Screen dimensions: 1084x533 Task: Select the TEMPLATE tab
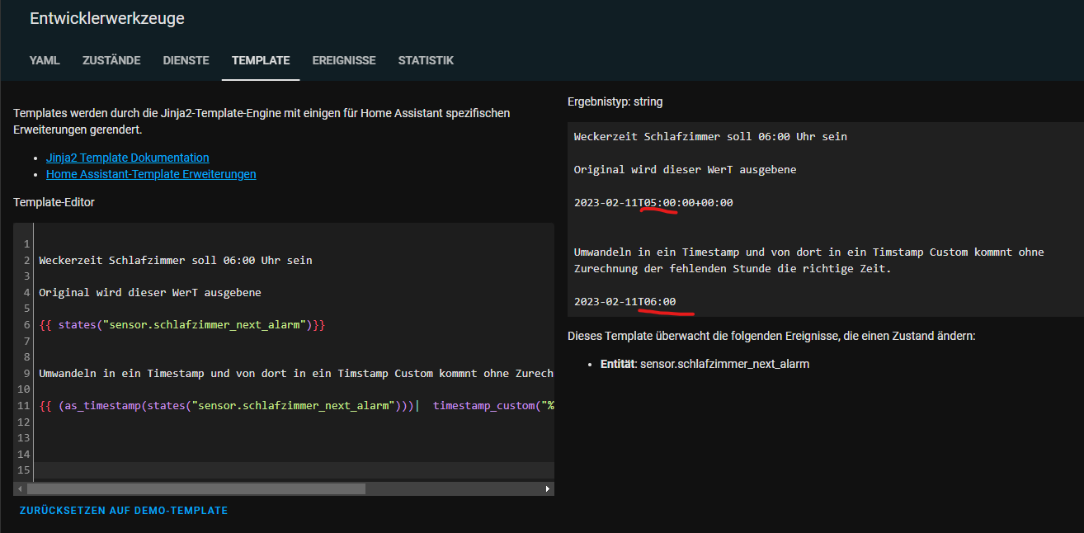(261, 60)
